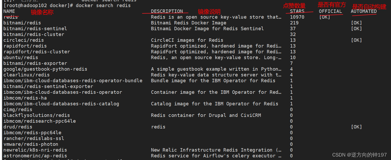Click the DESCRIPTION column header
This screenshot has height=160, width=391.
tap(167, 11)
